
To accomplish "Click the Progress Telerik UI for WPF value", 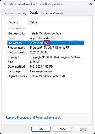I will click(49, 48).
